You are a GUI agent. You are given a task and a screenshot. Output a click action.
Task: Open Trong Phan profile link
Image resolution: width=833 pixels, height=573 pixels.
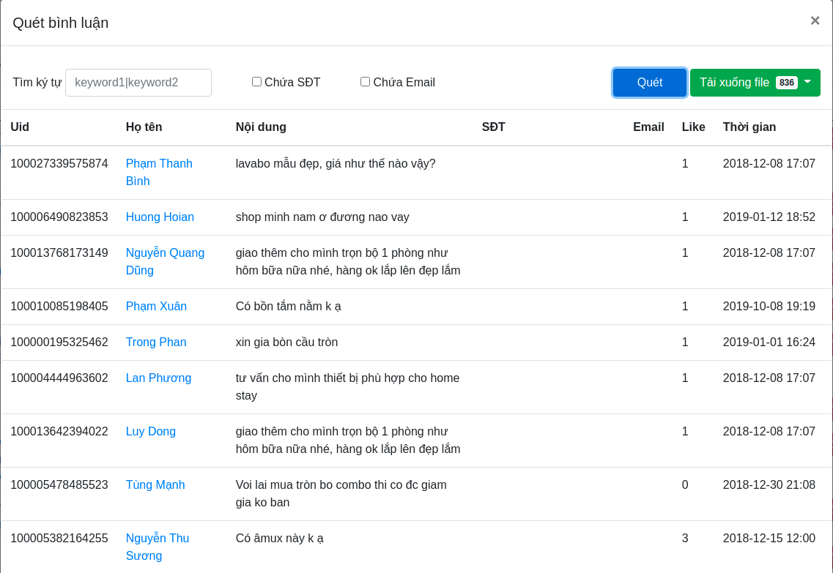(x=156, y=342)
